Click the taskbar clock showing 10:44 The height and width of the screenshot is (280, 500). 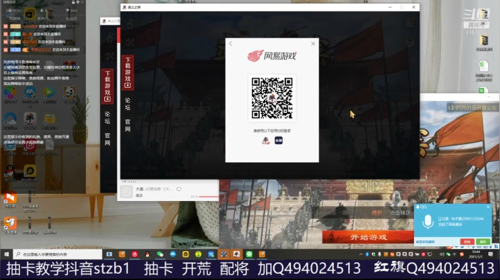pos(476,254)
